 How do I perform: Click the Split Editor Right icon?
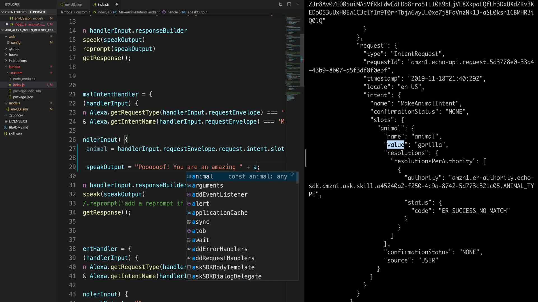click(x=289, y=4)
